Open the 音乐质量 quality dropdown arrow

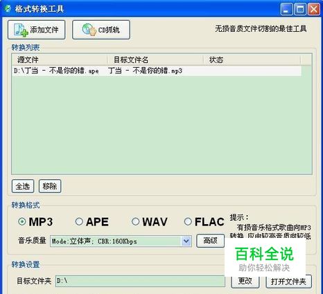coord(186,241)
